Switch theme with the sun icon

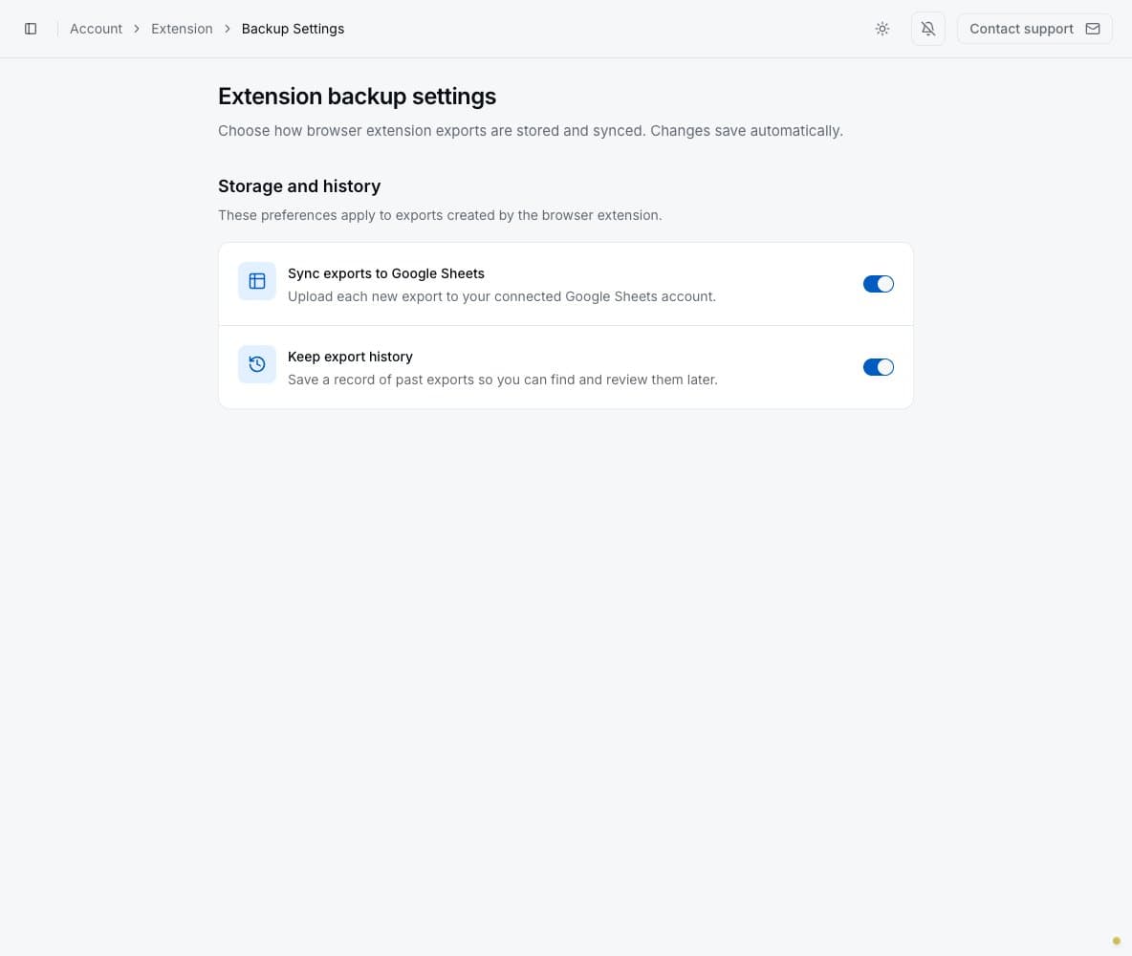point(882,29)
